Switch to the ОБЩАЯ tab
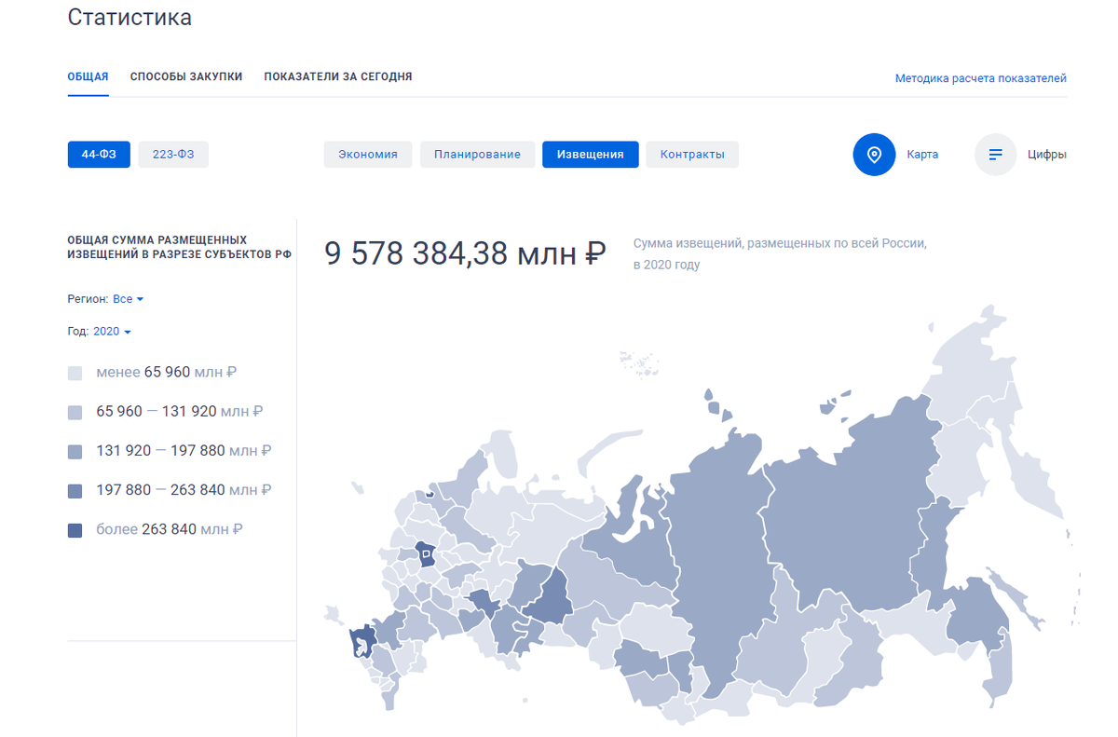This screenshot has height=737, width=1118. (89, 76)
